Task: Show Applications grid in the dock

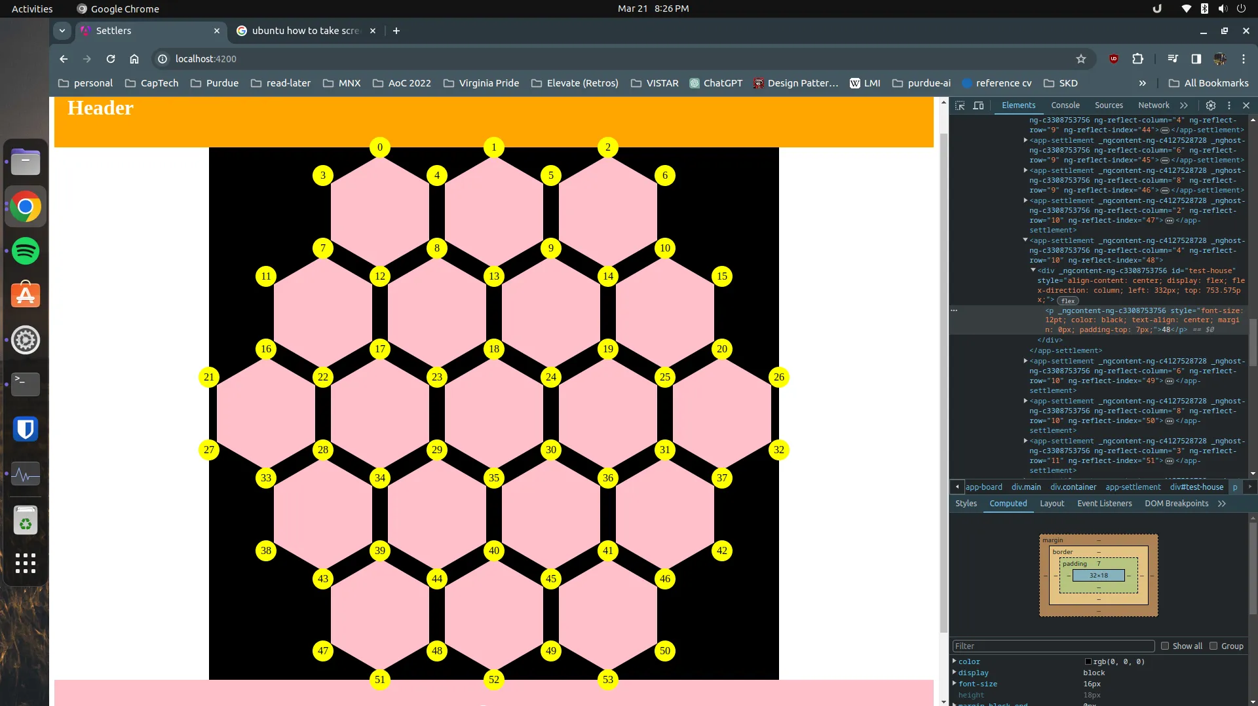Action: (x=26, y=563)
